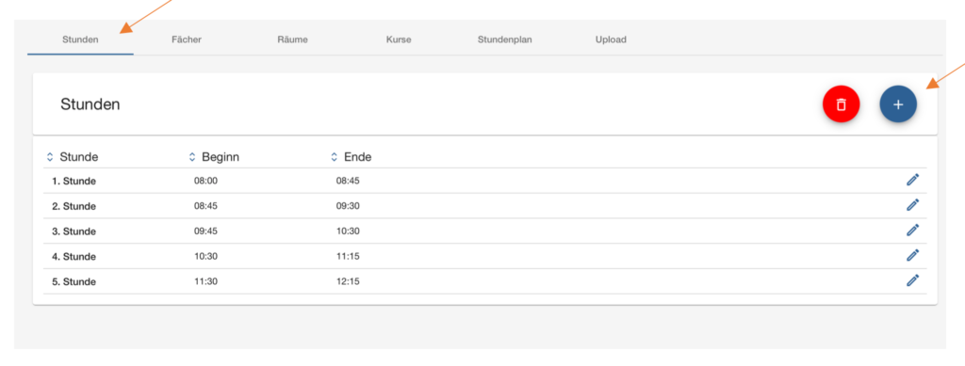Select the 08:45 begin time of 2. Stunde

pos(206,206)
